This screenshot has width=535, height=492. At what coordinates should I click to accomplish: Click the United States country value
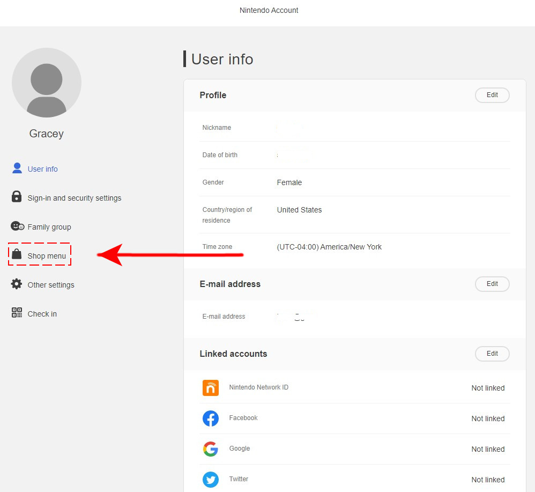299,210
